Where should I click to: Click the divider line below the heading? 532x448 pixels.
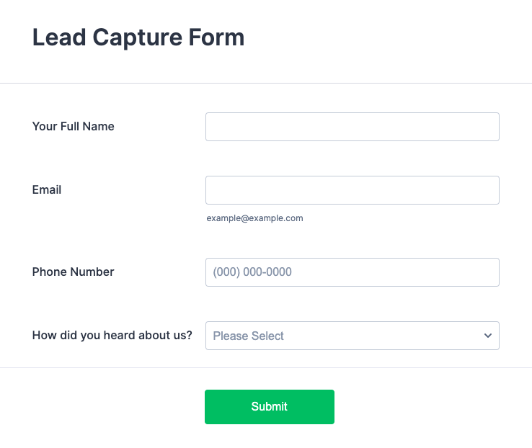pyautogui.click(x=266, y=83)
